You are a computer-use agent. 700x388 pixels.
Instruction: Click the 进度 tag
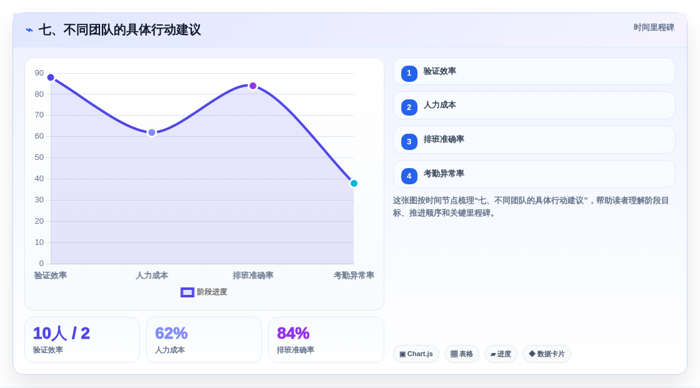click(501, 354)
